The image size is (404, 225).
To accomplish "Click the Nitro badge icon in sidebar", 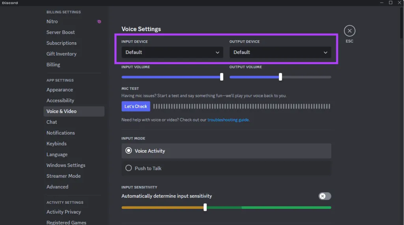I will tap(99, 22).
